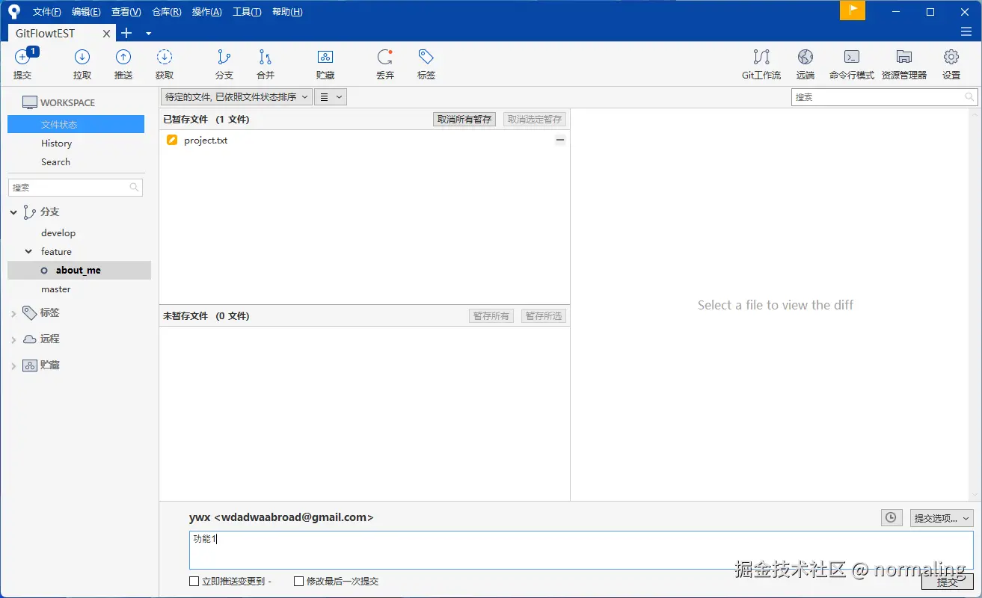Viewport: 982px width, 598px height.
Task: Click 暂存所有 button
Action: click(491, 316)
